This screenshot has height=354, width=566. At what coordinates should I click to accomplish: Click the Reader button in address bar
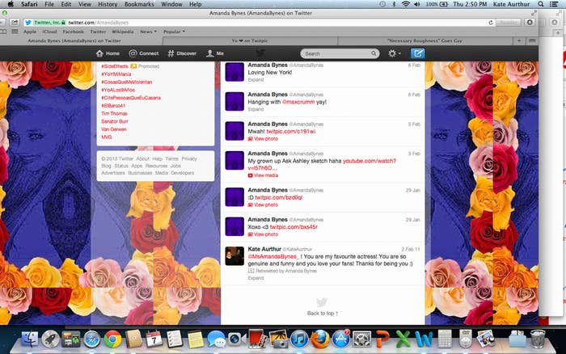click(509, 23)
